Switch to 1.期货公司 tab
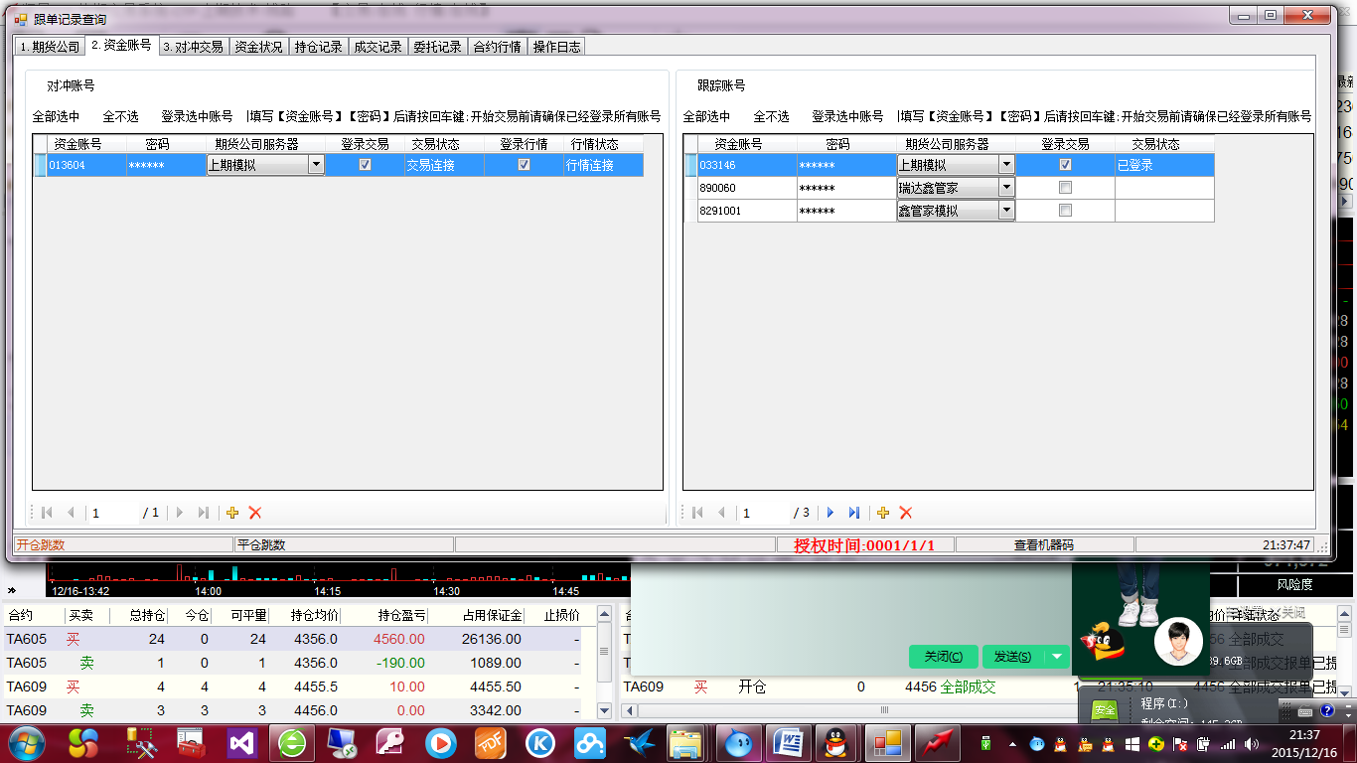 point(50,47)
